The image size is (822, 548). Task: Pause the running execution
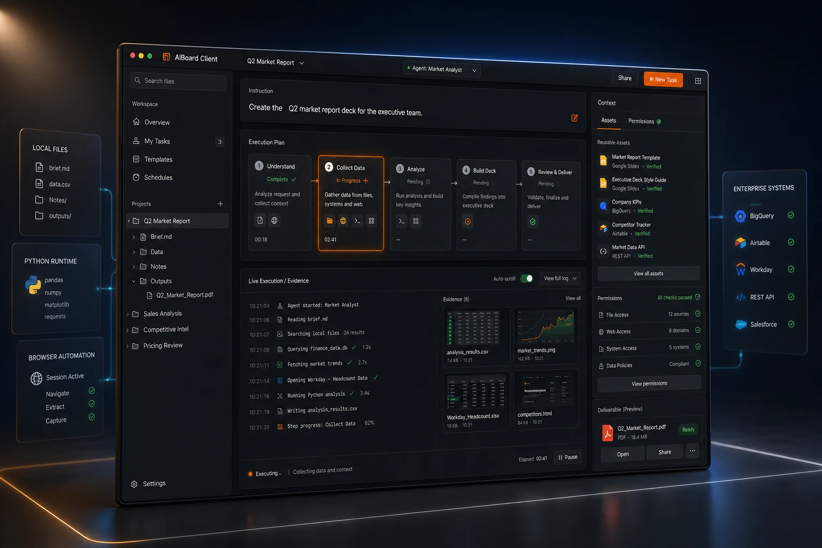(x=568, y=457)
